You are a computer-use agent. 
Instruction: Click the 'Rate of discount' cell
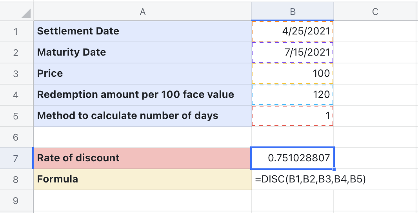click(142, 158)
